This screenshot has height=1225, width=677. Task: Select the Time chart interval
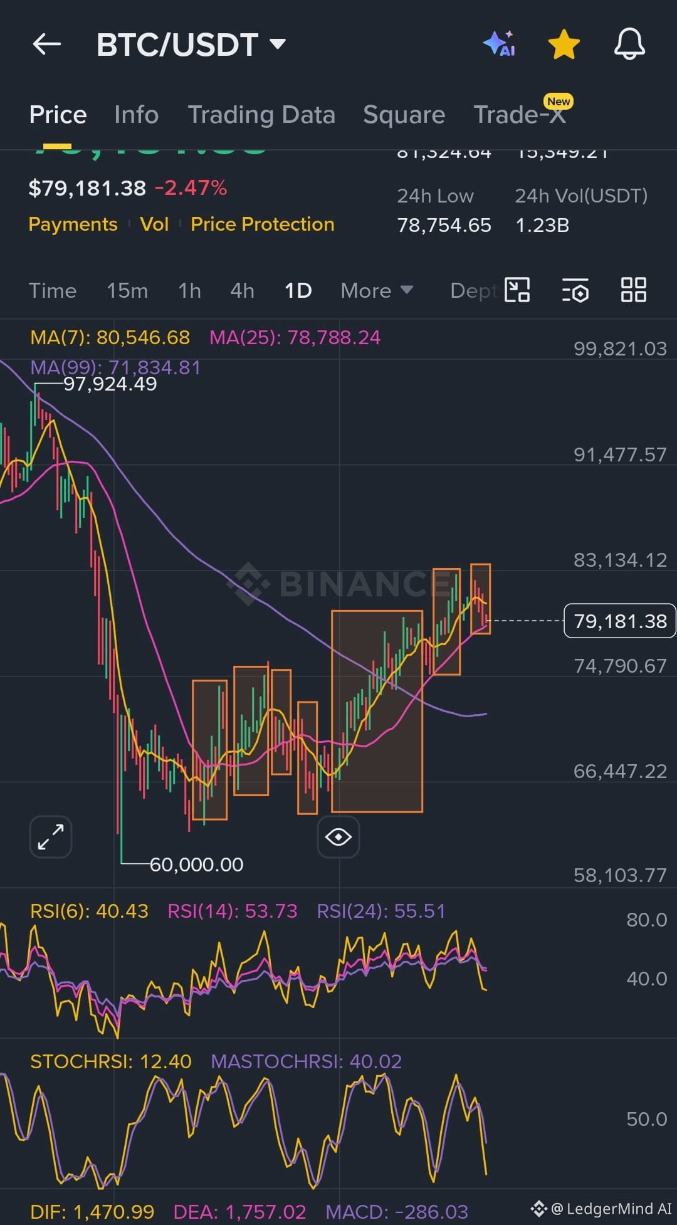tap(53, 291)
